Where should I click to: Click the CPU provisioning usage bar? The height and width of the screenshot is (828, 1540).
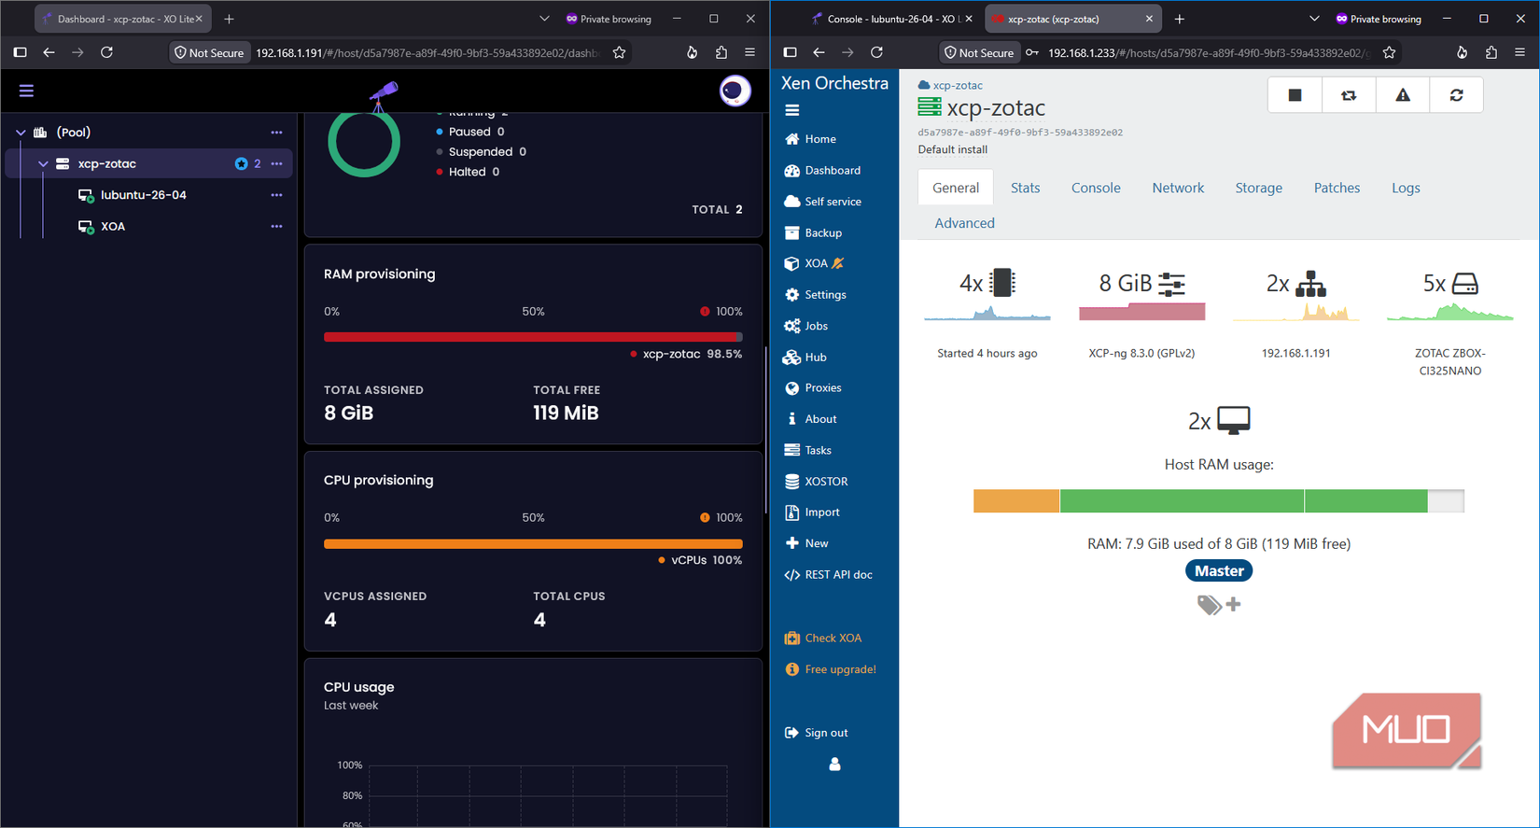533,543
